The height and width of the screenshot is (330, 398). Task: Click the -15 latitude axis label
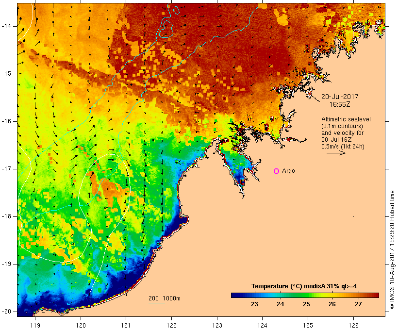tap(6, 74)
